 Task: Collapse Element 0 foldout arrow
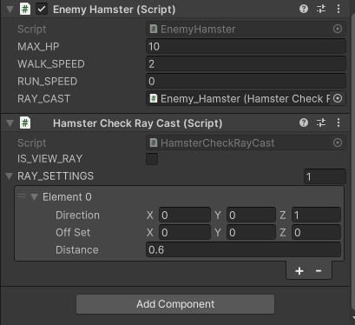(34, 197)
